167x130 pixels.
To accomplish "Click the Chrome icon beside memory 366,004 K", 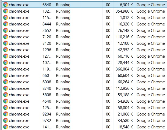I will pyautogui.click(x=6, y=69).
